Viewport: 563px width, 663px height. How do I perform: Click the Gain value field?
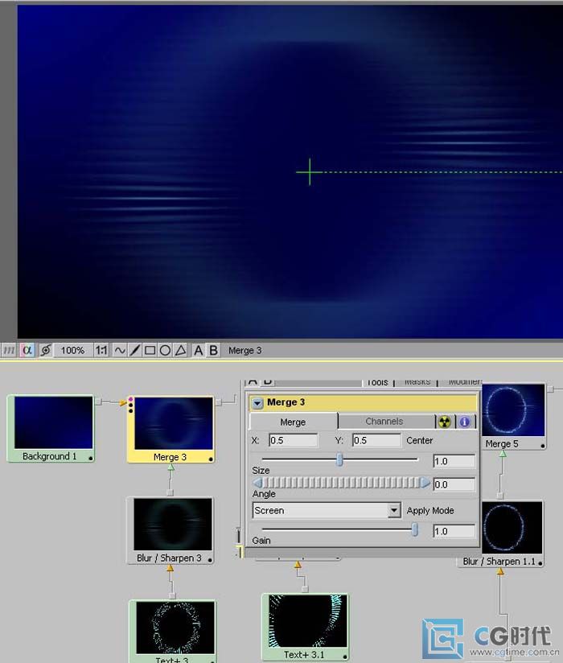454,531
